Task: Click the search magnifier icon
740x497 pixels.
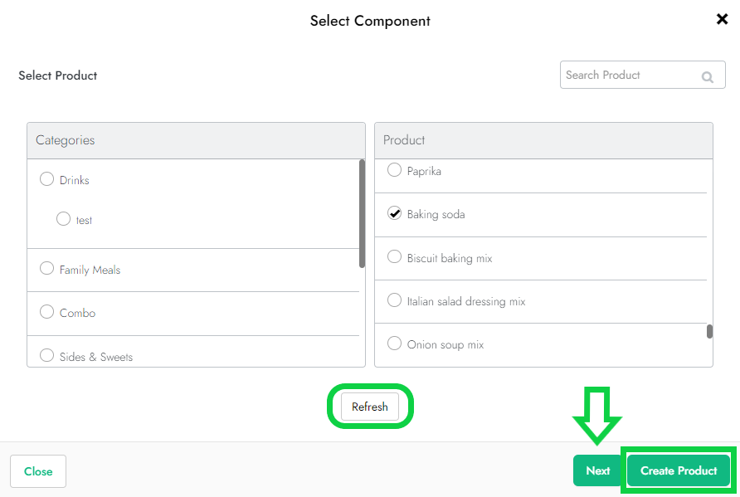Action: [x=708, y=76]
